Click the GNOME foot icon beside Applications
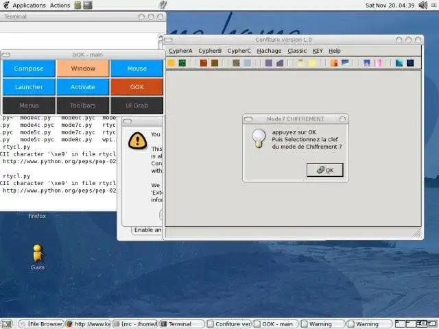This screenshot has height=329, width=439. [x=6, y=5]
